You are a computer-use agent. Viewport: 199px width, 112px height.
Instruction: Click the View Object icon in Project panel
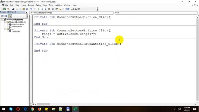[x=6, y=16]
